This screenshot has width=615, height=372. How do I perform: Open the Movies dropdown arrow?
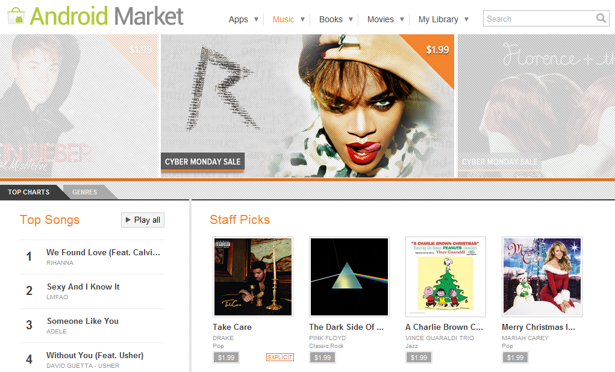pyautogui.click(x=402, y=19)
